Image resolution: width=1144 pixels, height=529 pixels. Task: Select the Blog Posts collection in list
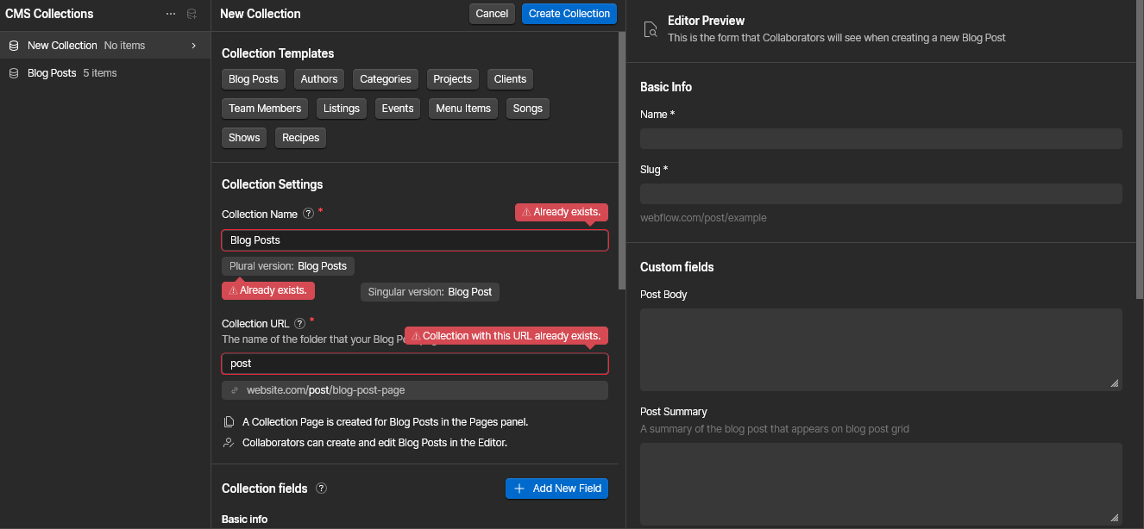point(52,73)
